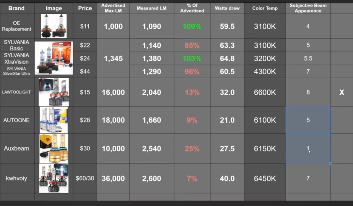Select the green 109% cell
Image resolution: width=353 pixels, height=206 pixels.
coord(192,27)
